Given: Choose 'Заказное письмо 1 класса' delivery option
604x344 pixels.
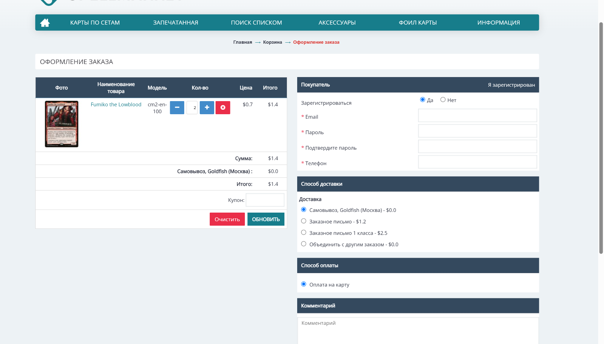Looking at the screenshot, I should (x=304, y=233).
